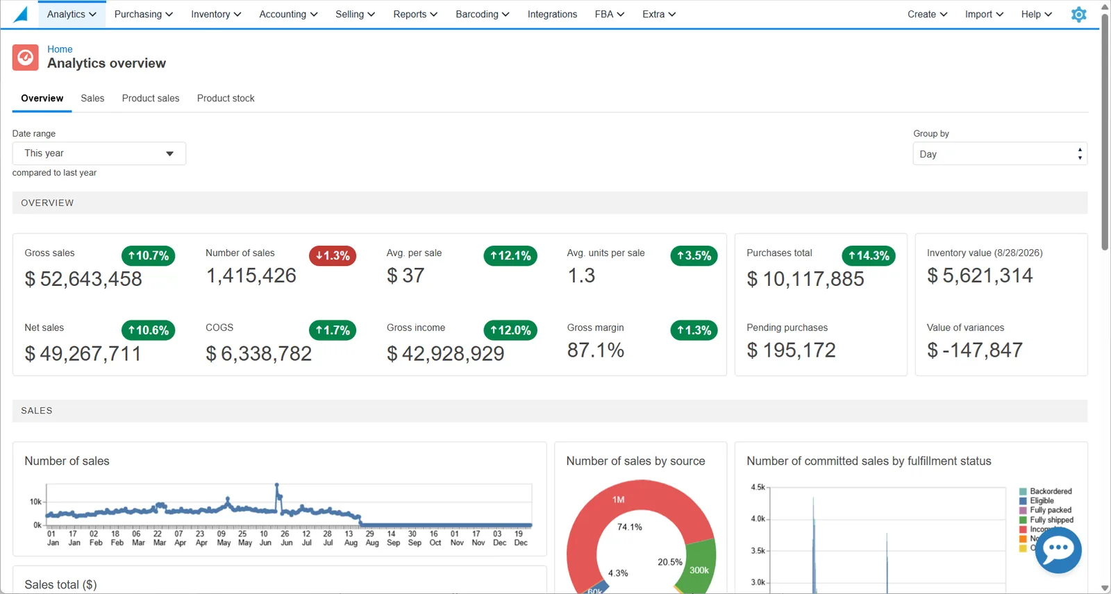1111x594 pixels.
Task: Click the Net sales 10.6% badge
Action: point(148,330)
